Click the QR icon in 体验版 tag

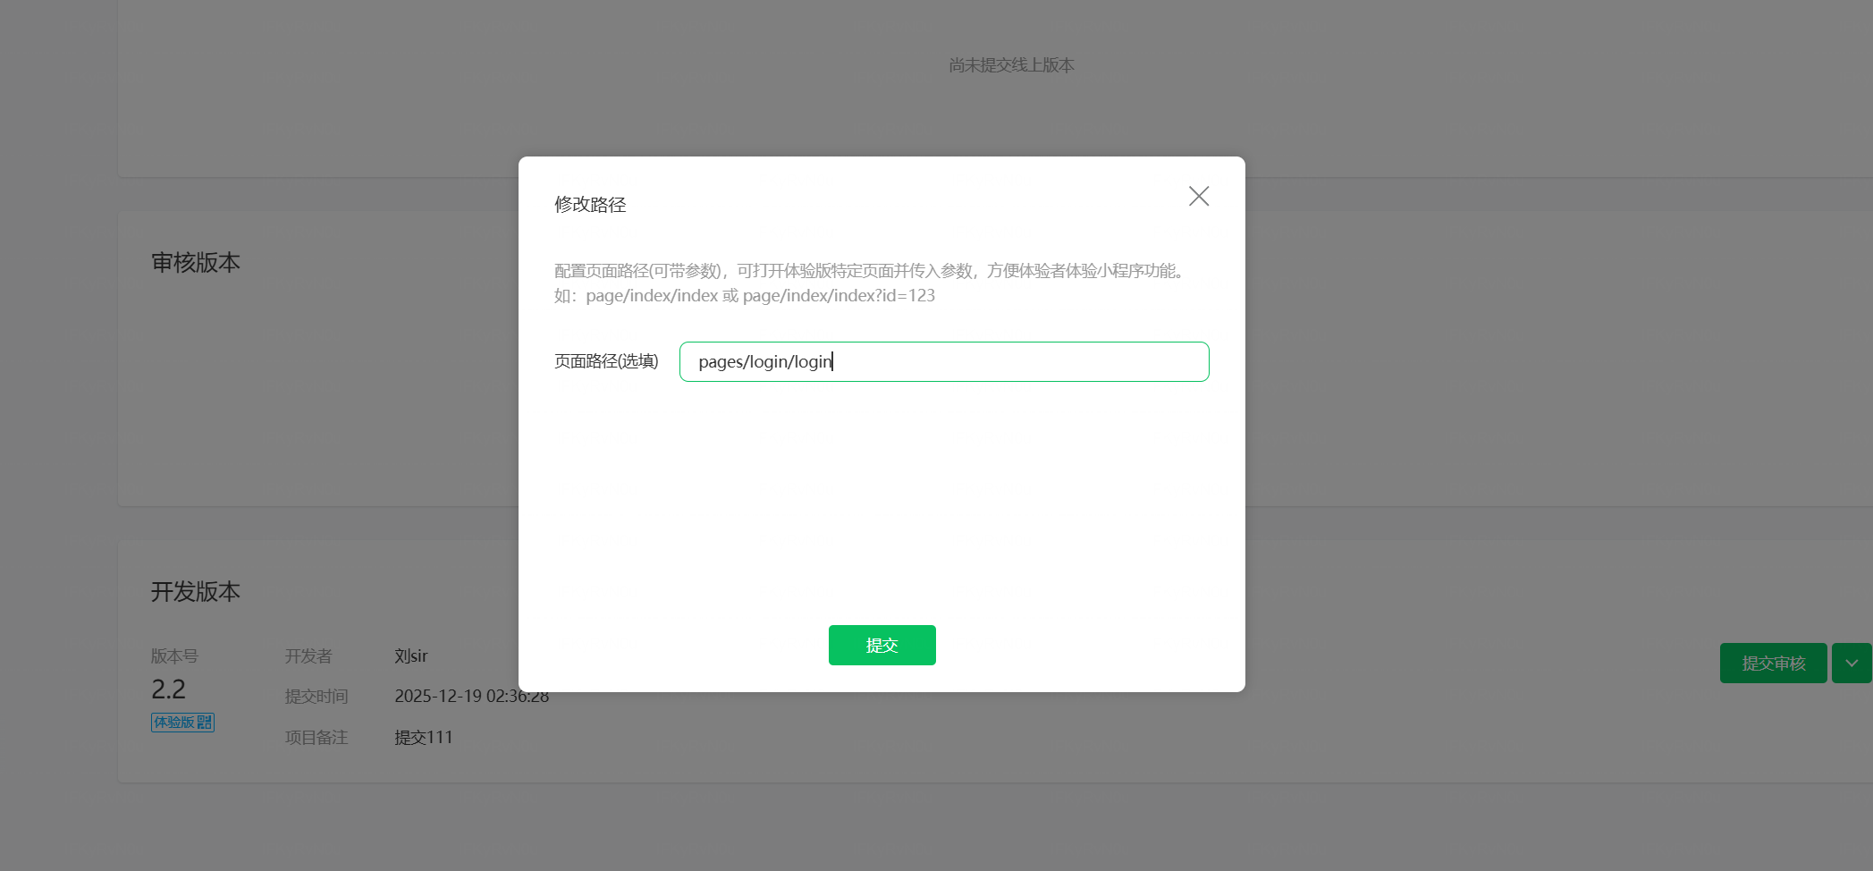click(x=205, y=723)
